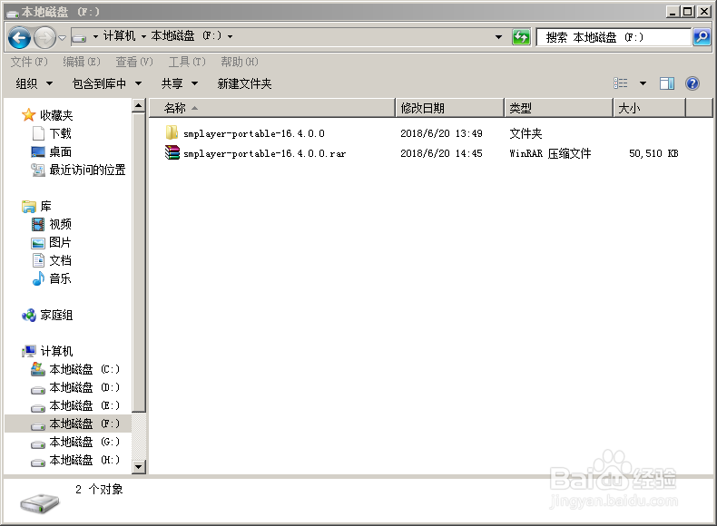Sort by 修改日期 column header
The width and height of the screenshot is (717, 526).
coord(449,108)
